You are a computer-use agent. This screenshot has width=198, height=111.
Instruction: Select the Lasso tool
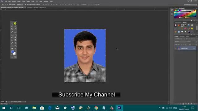(12, 26)
